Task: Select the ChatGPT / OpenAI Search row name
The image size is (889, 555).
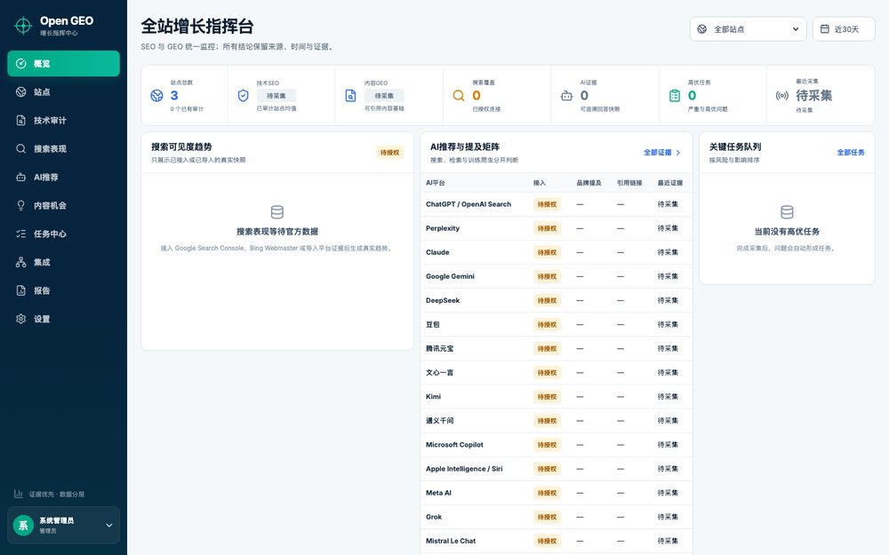Action: 469,204
